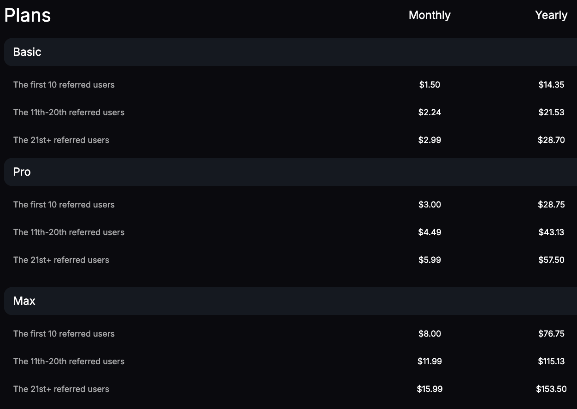Screen dimensions: 577x409
Task: Select 'The first 10 referred users' under Basic
Action: [64, 84]
